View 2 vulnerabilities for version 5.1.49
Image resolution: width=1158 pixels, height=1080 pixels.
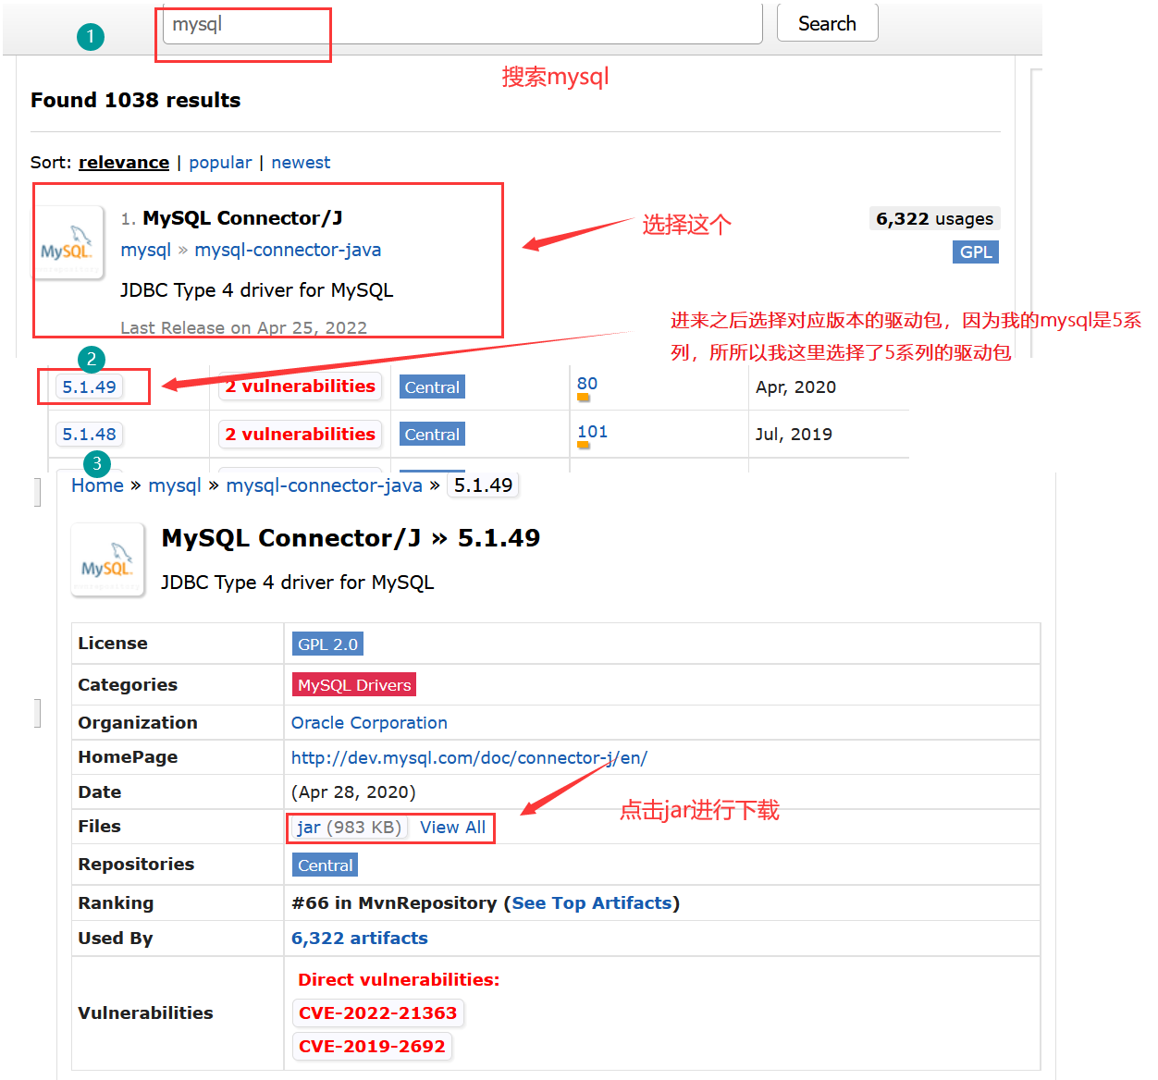tap(301, 387)
